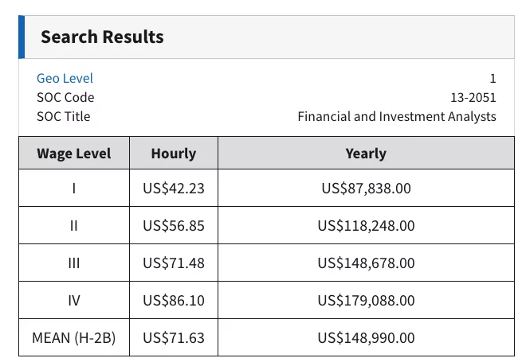Viewport: 526px width, 362px height.
Task: Click the mean yearly wage US$148,990.00
Action: tap(366, 338)
